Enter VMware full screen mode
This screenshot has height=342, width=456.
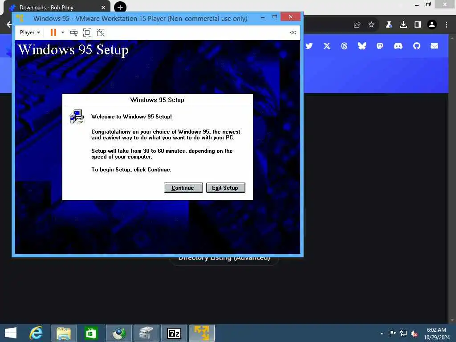87,33
